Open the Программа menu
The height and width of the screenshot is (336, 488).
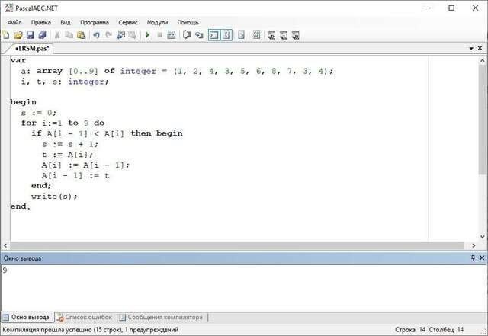(x=95, y=22)
